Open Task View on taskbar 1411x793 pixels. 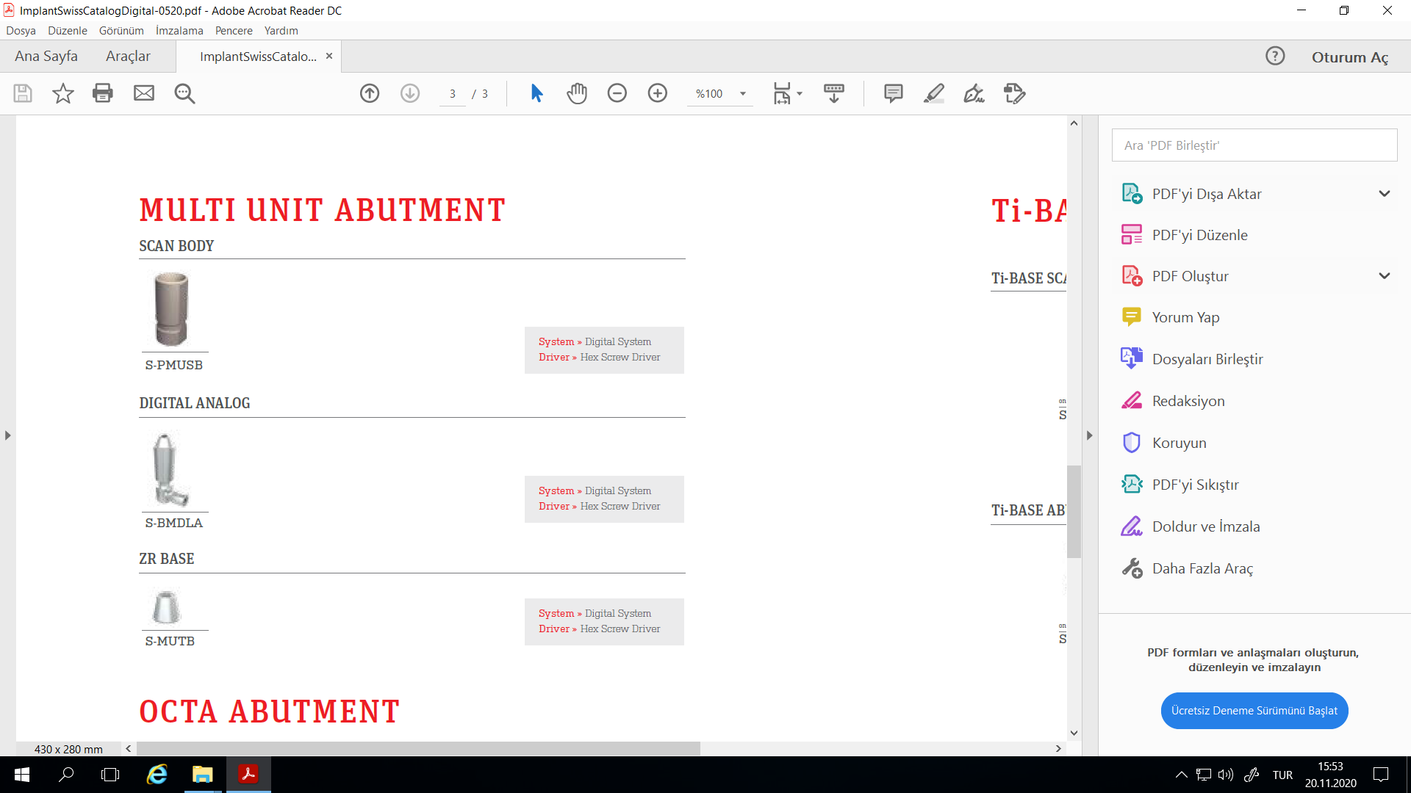click(110, 775)
